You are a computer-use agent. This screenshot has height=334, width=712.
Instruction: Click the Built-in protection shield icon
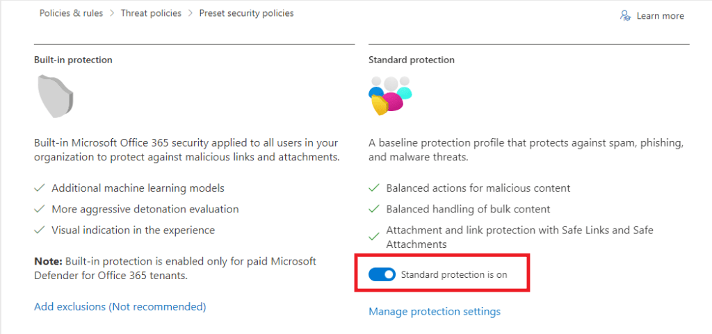tap(56, 96)
